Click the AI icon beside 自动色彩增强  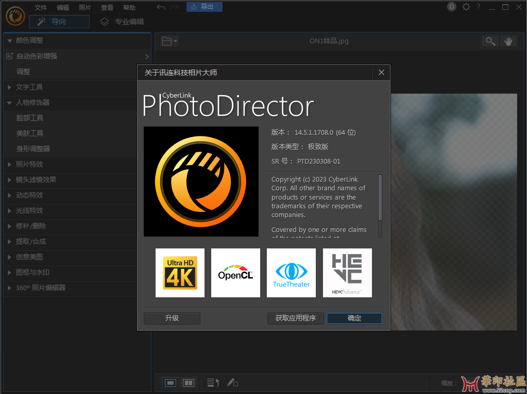pos(10,56)
